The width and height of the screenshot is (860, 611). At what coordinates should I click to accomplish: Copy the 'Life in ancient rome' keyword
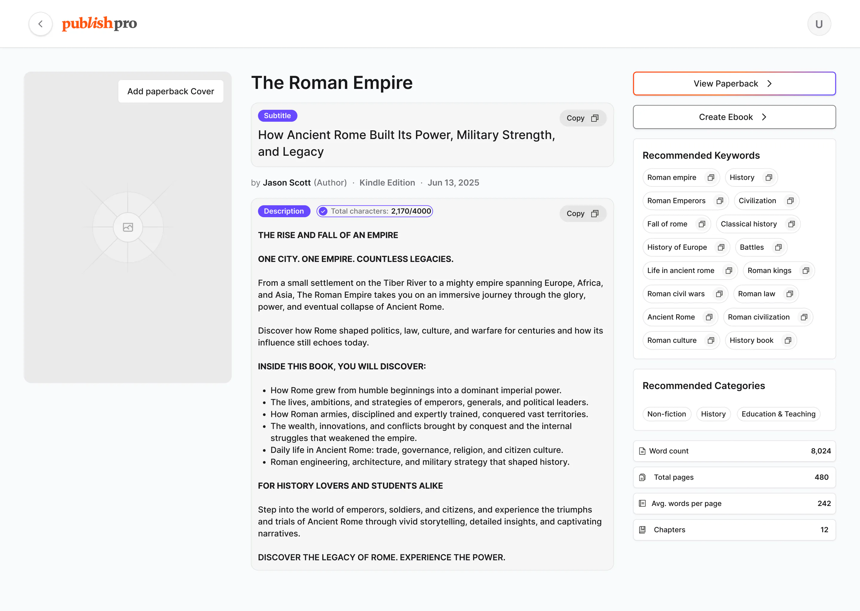(x=729, y=271)
